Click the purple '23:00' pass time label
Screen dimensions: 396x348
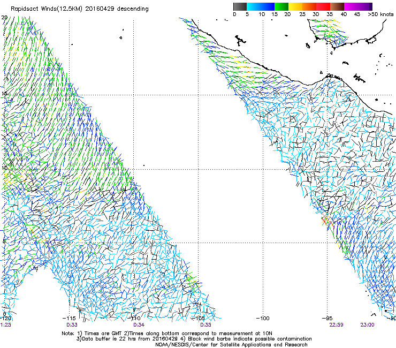pyautogui.click(x=367, y=325)
